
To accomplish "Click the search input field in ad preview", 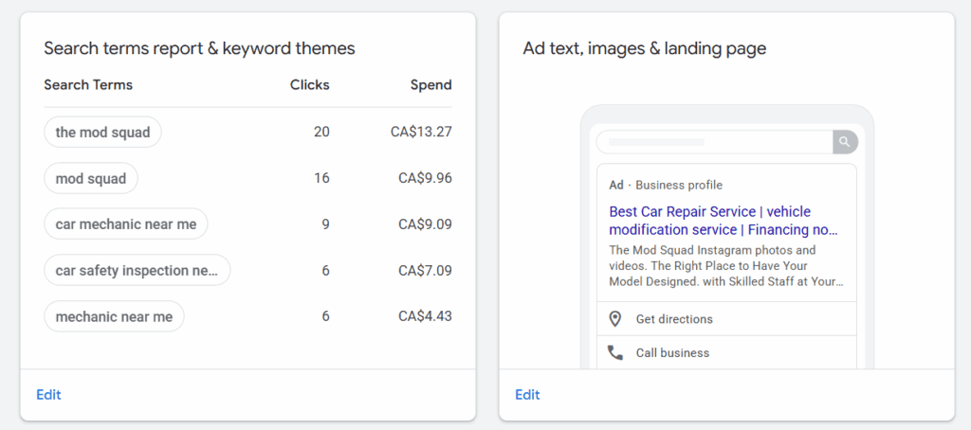I will [715, 142].
